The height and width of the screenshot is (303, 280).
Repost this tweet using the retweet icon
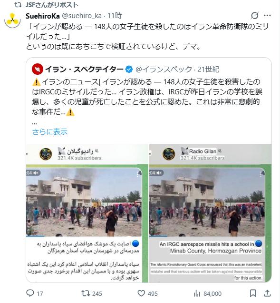point(86,293)
